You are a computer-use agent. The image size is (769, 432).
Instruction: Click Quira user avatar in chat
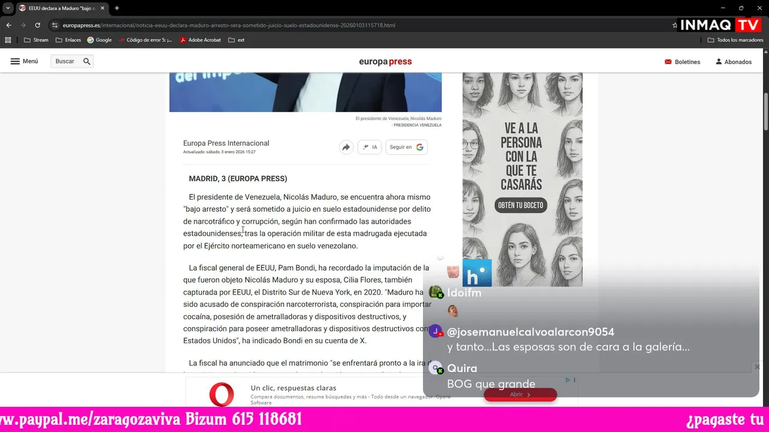click(x=436, y=368)
